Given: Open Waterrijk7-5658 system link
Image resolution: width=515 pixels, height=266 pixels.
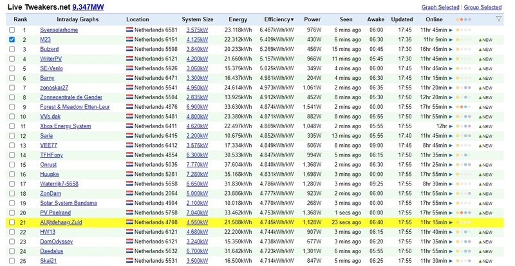Looking at the screenshot, I should (59, 184).
